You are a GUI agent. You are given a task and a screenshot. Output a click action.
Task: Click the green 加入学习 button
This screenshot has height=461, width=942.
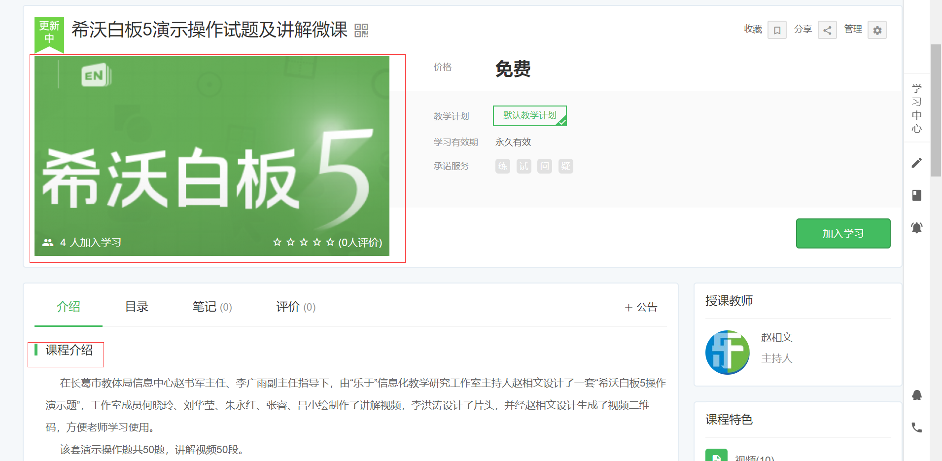pos(843,233)
